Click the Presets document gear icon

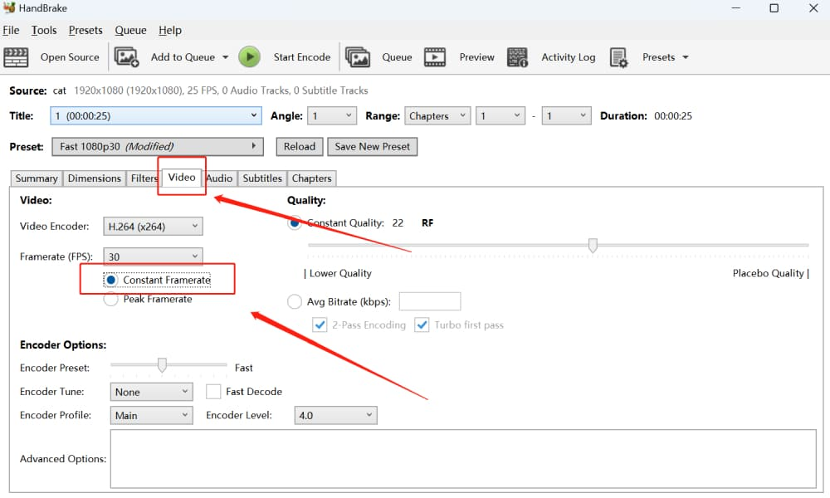coord(618,57)
